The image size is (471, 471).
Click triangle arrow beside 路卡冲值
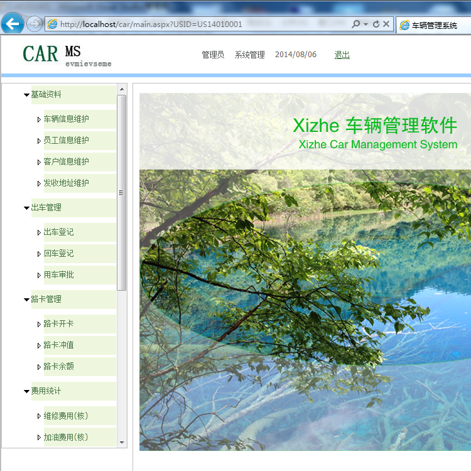[39, 345]
